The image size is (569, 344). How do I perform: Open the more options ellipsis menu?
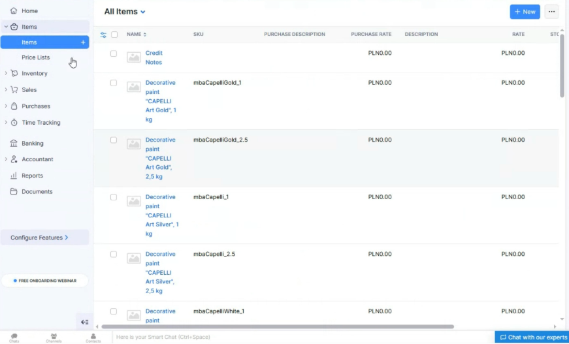(x=551, y=12)
